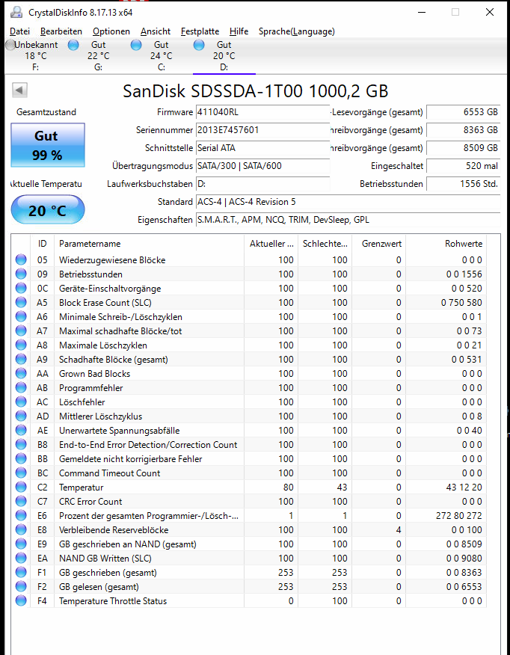Click the Eingeschaltet value 520 mal
510x655 pixels.
click(x=463, y=166)
